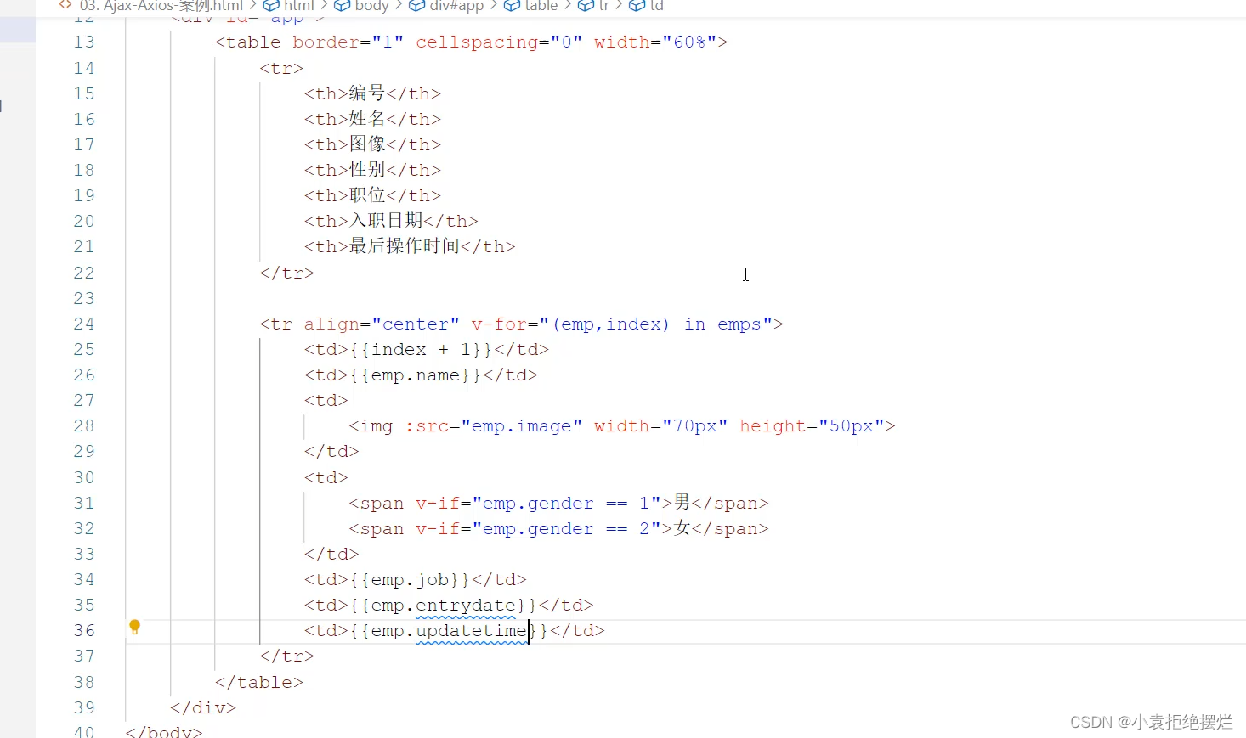Screen dimensions: 1246x738
Task: Click the closing </table> tag
Action: pos(259,683)
